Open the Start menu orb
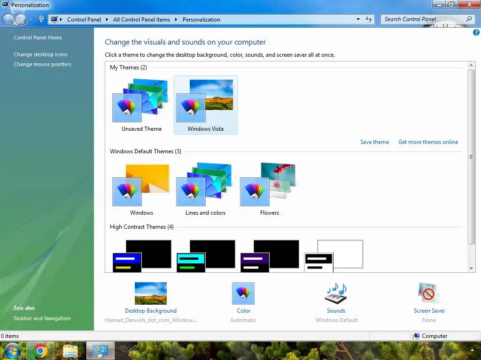 coord(12,351)
